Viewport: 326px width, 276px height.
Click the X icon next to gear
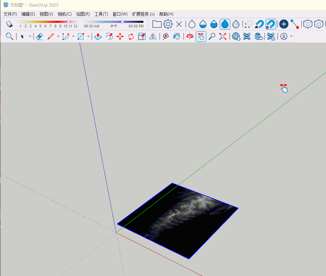coord(179,24)
